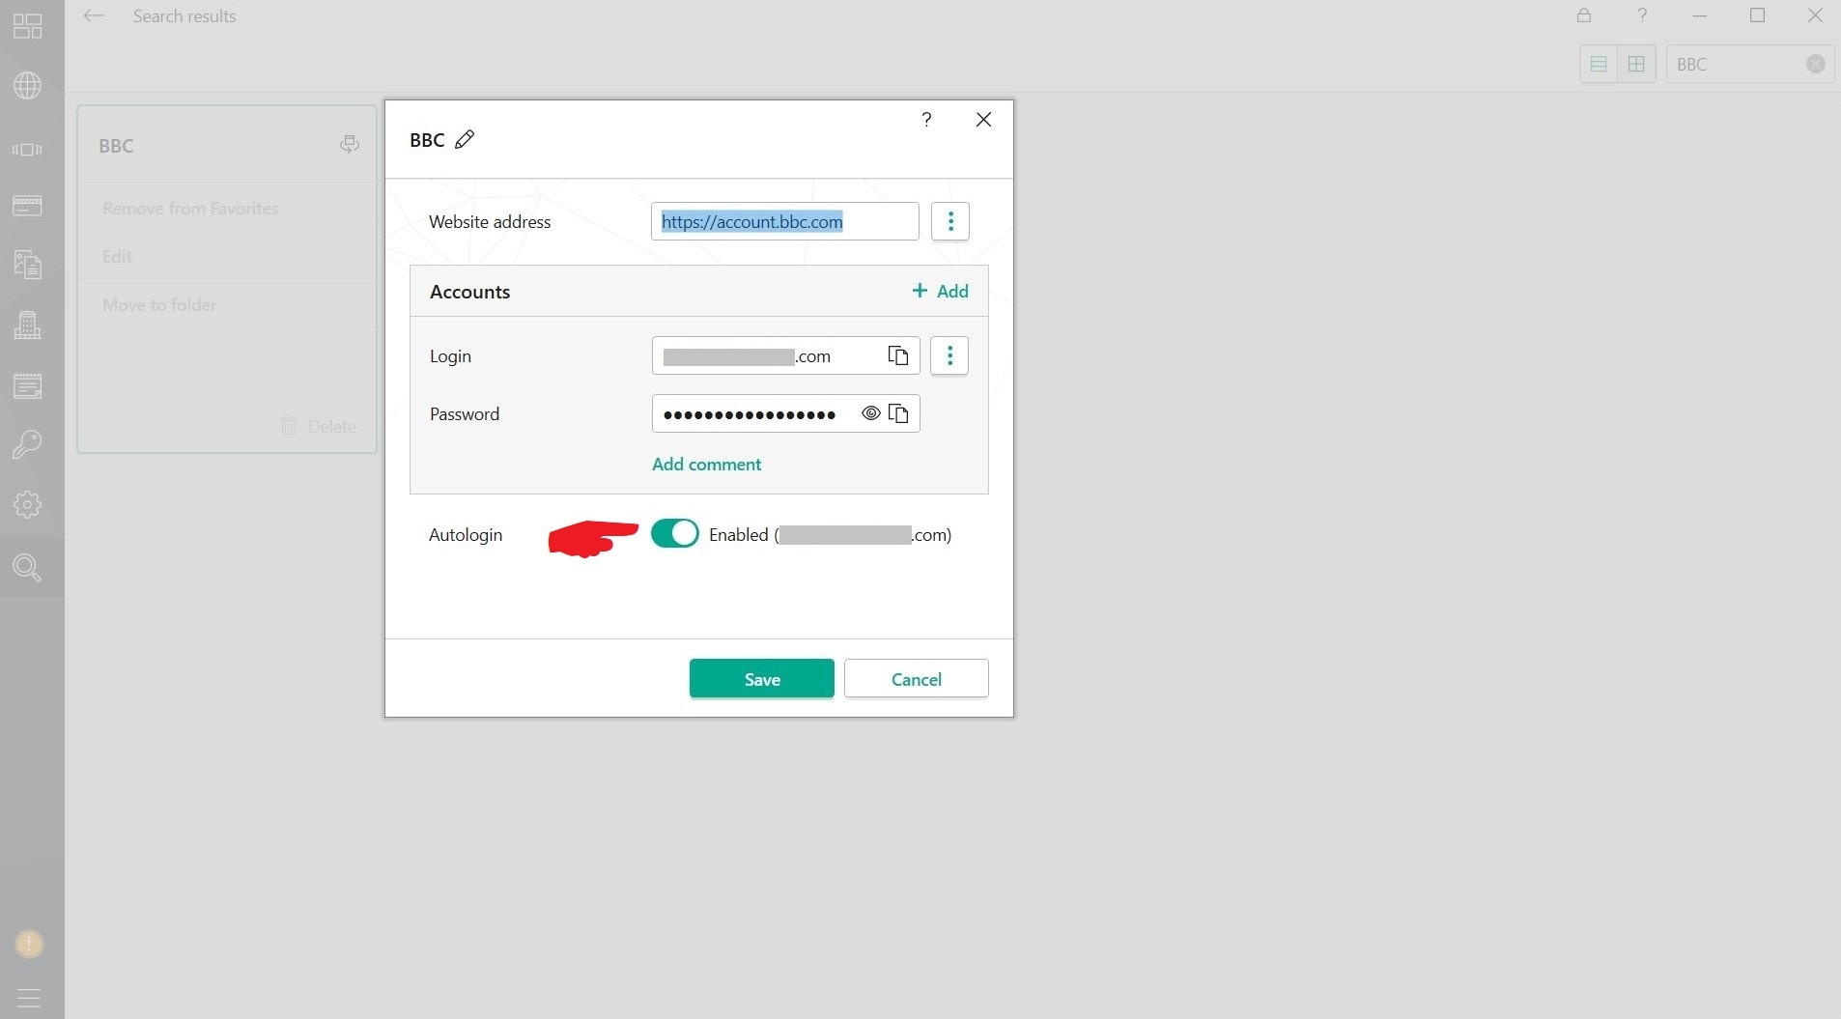Clear the BBC search field
Screen dimensions: 1841x1019
(x=1816, y=64)
